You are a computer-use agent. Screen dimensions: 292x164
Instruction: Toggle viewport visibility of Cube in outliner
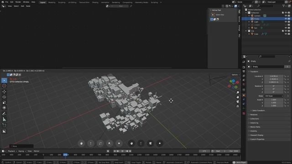pyautogui.click(x=286, y=34)
